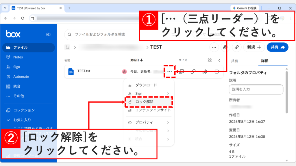Sort by 更新日 column header
Viewport: 296px width, 166px height.
coord(136,60)
